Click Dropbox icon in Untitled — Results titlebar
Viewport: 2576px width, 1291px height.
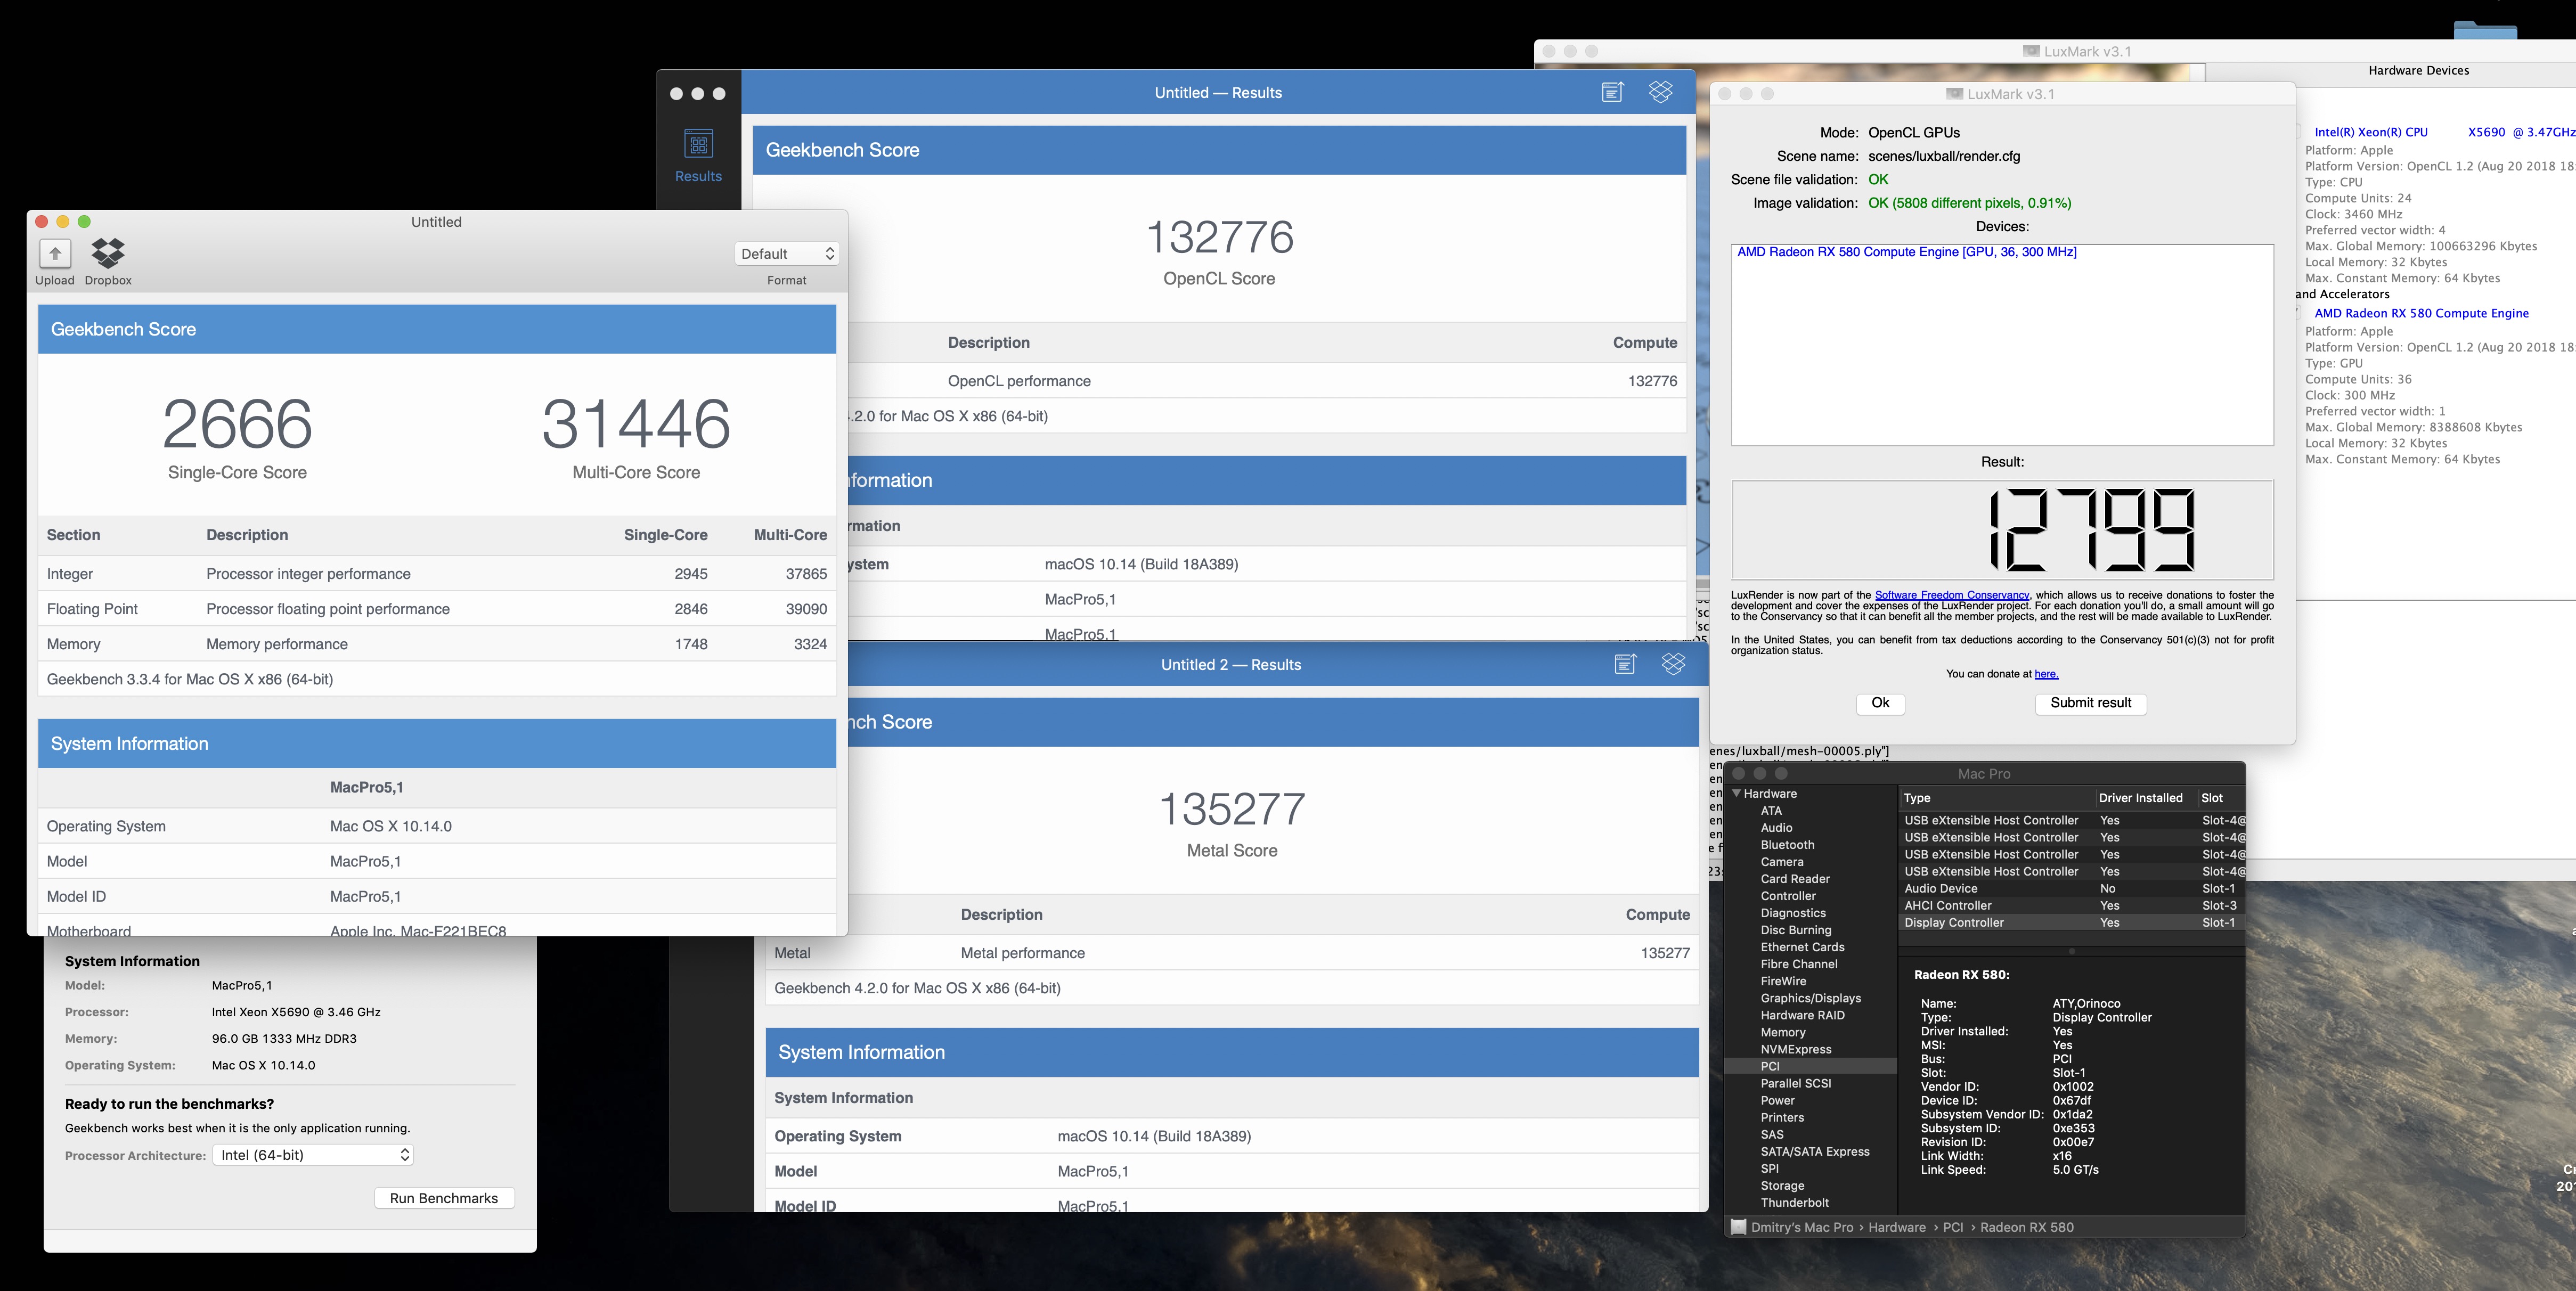click(1661, 92)
